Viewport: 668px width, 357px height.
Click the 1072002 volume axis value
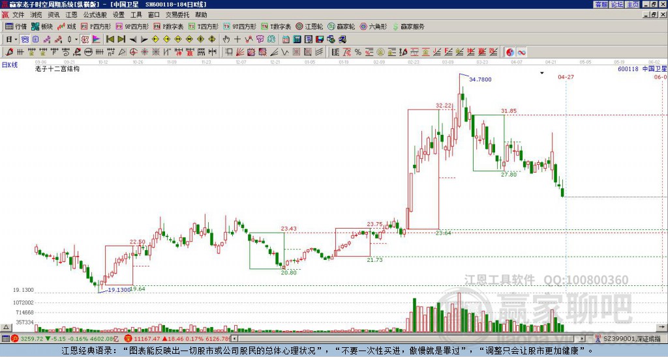click(x=23, y=302)
